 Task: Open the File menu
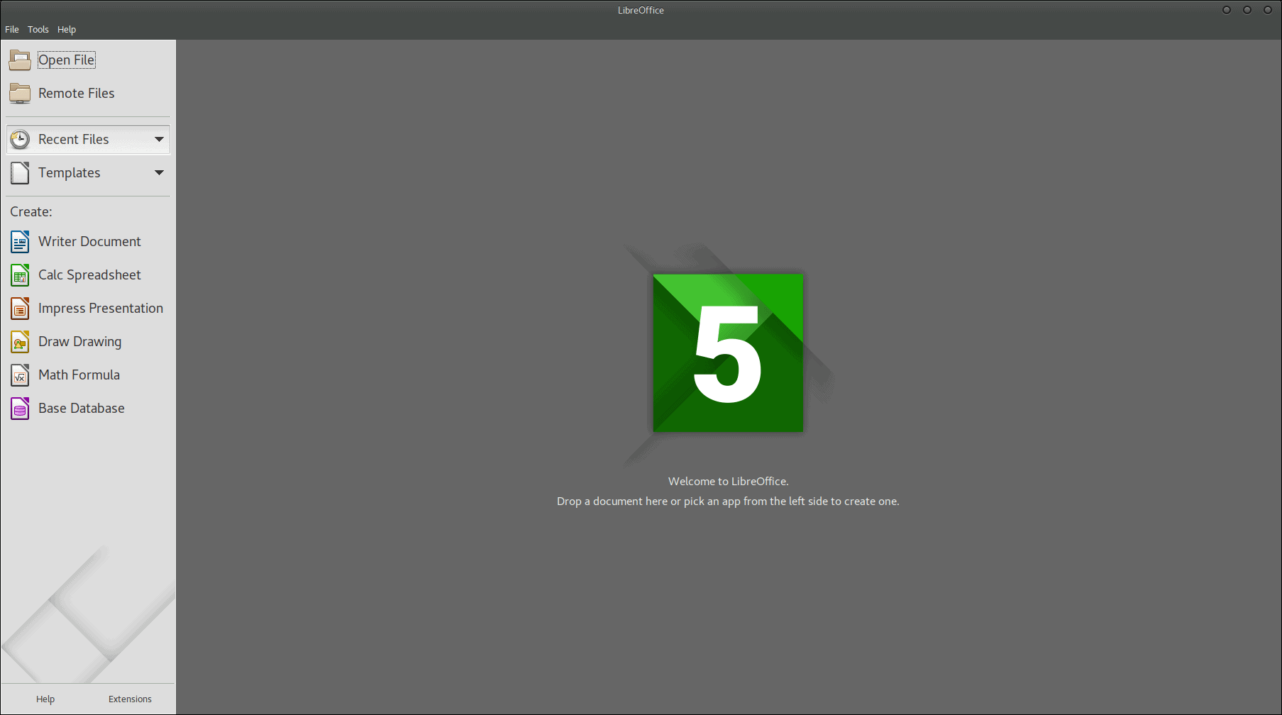click(x=11, y=29)
